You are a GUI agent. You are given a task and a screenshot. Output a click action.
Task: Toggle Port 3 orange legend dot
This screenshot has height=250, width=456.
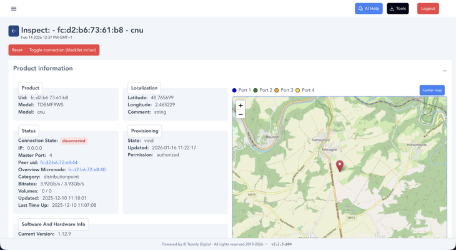277,90
